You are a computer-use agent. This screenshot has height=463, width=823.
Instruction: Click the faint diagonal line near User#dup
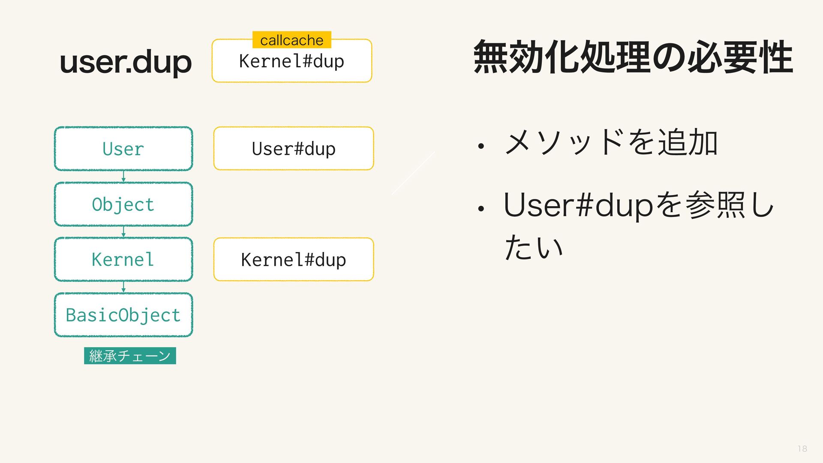[413, 173]
